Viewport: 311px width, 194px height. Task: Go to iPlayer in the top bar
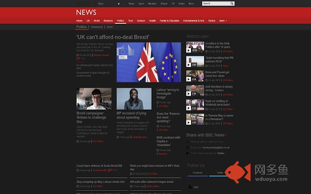pyautogui.click(x=164, y=3)
